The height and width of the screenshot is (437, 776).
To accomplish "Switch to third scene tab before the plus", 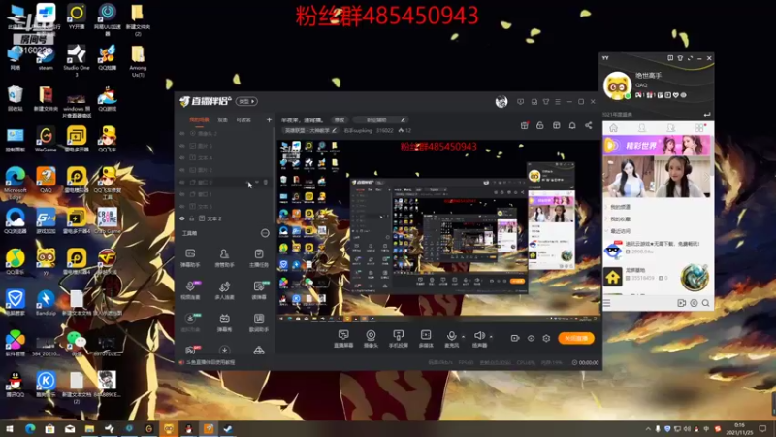I will click(243, 119).
